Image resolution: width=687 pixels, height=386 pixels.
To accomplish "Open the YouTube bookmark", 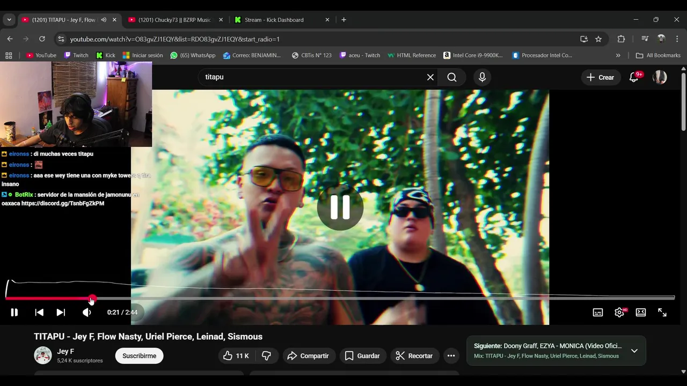I will click(41, 55).
